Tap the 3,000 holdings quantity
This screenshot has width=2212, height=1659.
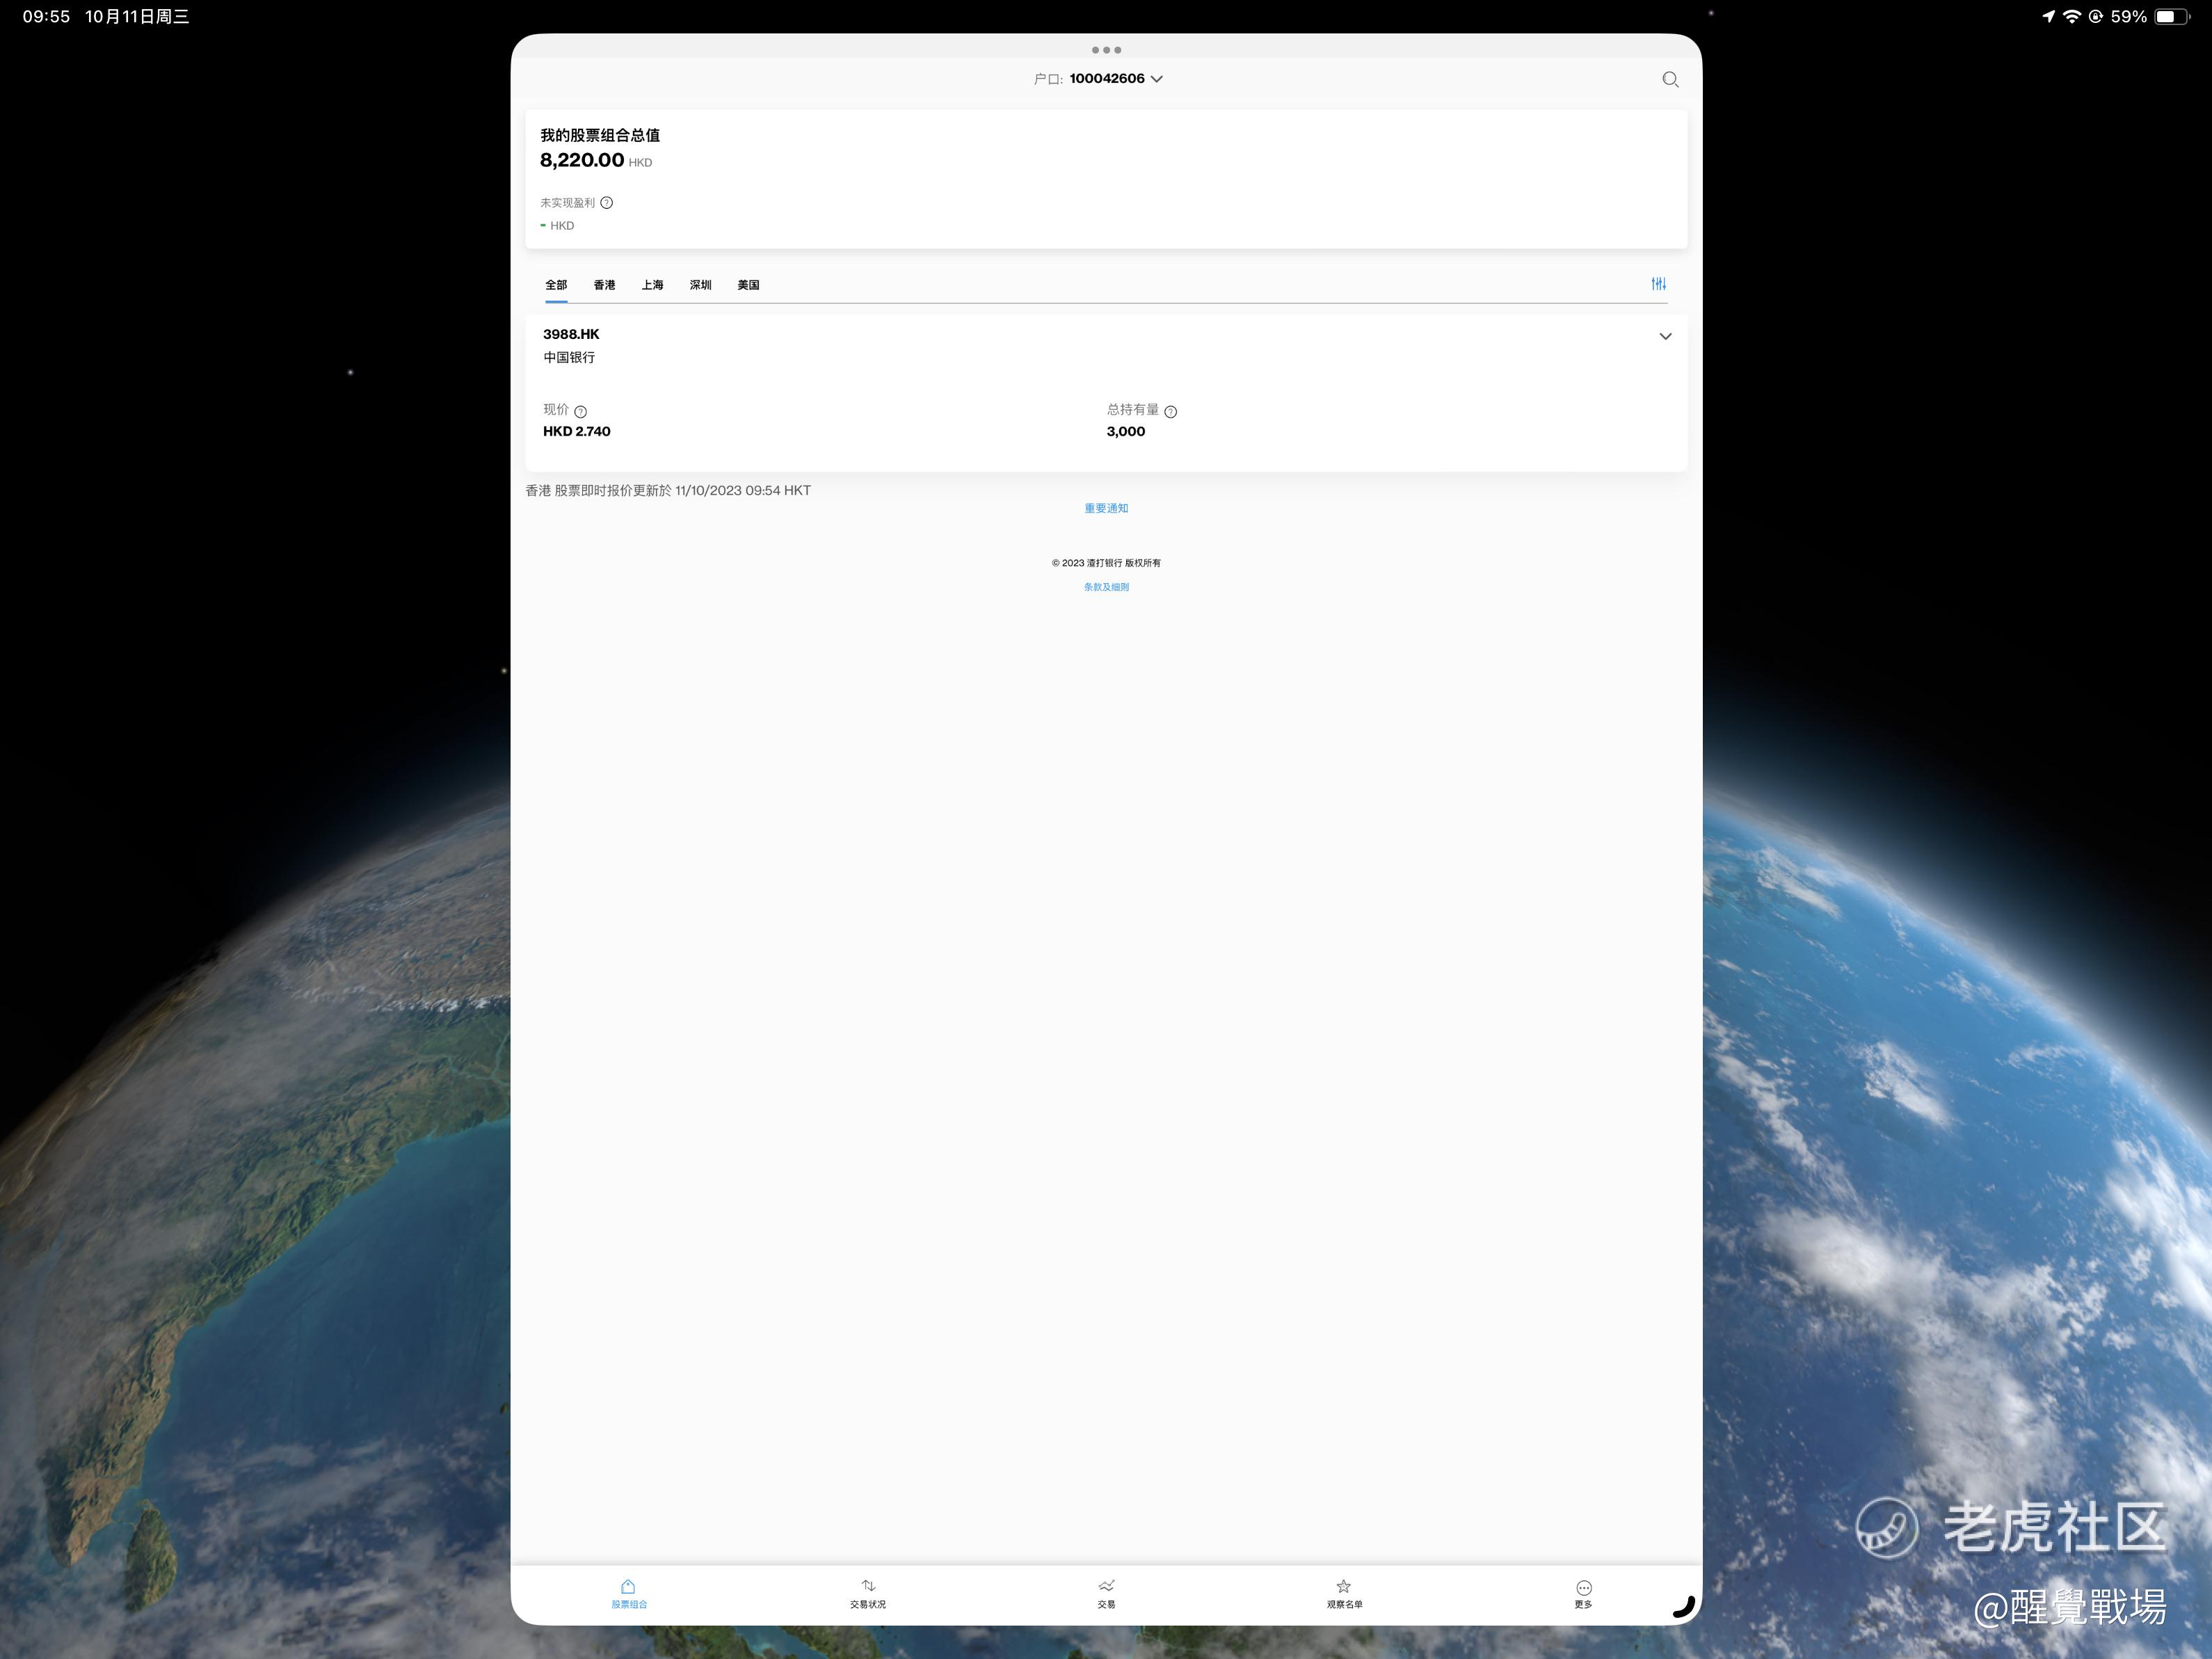click(1126, 431)
